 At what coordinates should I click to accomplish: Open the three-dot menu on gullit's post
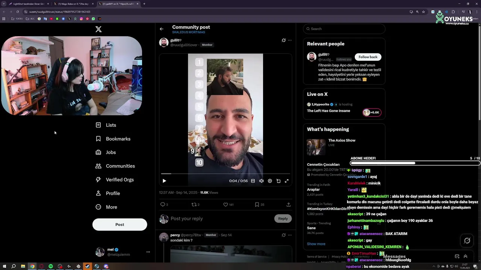tap(290, 40)
